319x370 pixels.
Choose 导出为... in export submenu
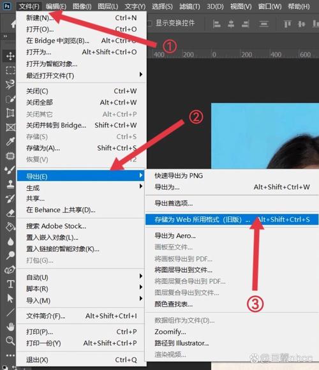[232, 187]
